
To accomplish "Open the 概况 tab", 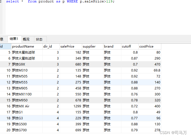I will [28, 39].
